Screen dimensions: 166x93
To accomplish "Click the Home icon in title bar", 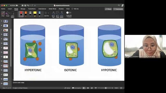I will tap(23, 5).
